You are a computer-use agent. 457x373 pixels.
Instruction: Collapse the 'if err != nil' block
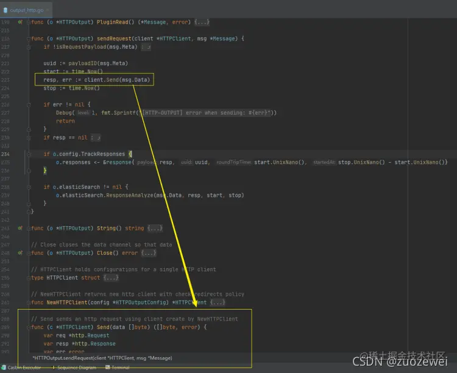[x=29, y=105]
